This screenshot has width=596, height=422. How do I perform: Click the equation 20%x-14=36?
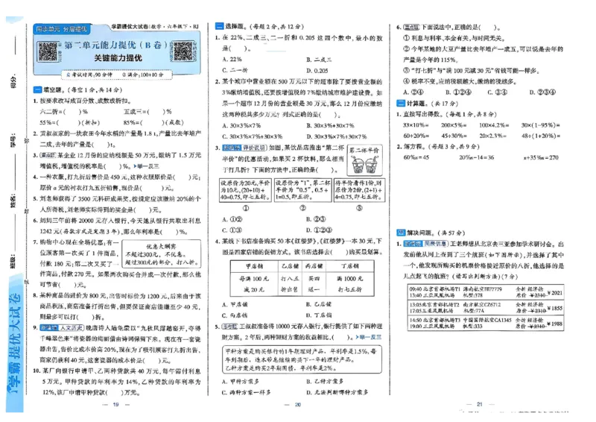pos(476,157)
